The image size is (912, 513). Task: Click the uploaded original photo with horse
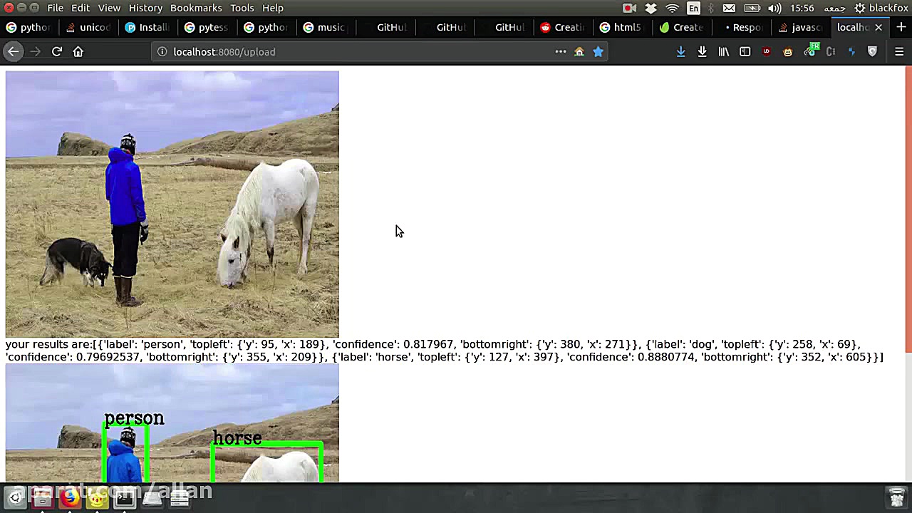[x=172, y=204]
